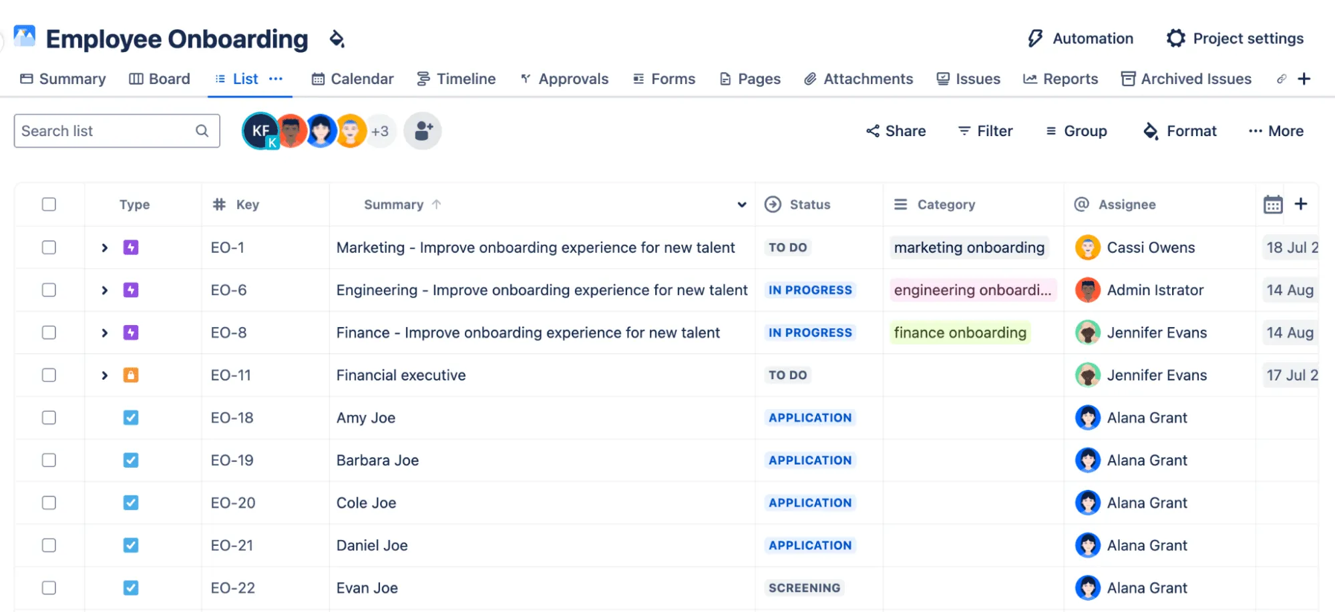The height and width of the screenshot is (612, 1335).
Task: Click the paint bucket icon beside project title
Action: [337, 39]
